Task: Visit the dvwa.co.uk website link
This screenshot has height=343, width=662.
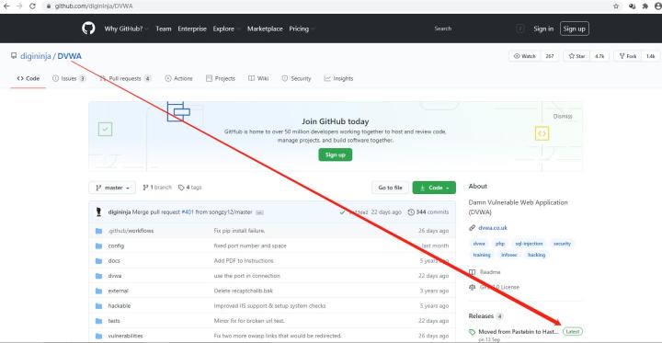Action: (493, 228)
